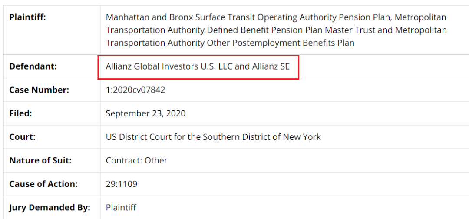This screenshot has width=469, height=219.
Task: Click the Filed row label
Action: tap(21, 113)
